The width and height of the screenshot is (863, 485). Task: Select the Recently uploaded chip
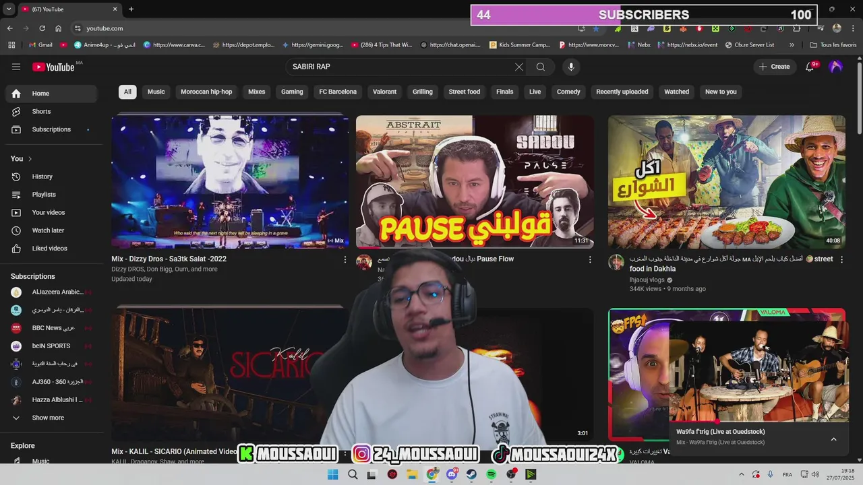click(622, 92)
